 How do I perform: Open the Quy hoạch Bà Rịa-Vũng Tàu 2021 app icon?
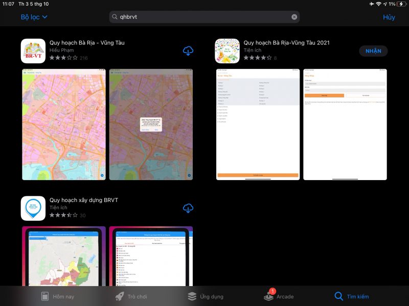[x=227, y=51]
